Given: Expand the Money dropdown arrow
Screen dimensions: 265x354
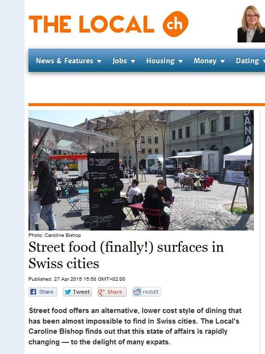Looking at the screenshot, I should pyautogui.click(x=223, y=61).
